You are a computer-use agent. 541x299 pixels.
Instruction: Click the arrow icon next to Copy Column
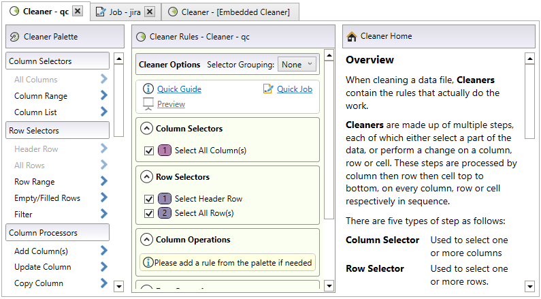tap(103, 283)
